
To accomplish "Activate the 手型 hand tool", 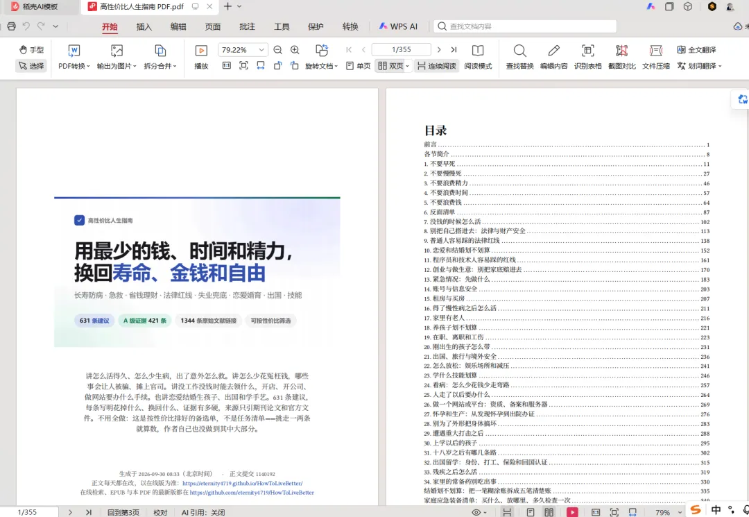I will (x=31, y=50).
